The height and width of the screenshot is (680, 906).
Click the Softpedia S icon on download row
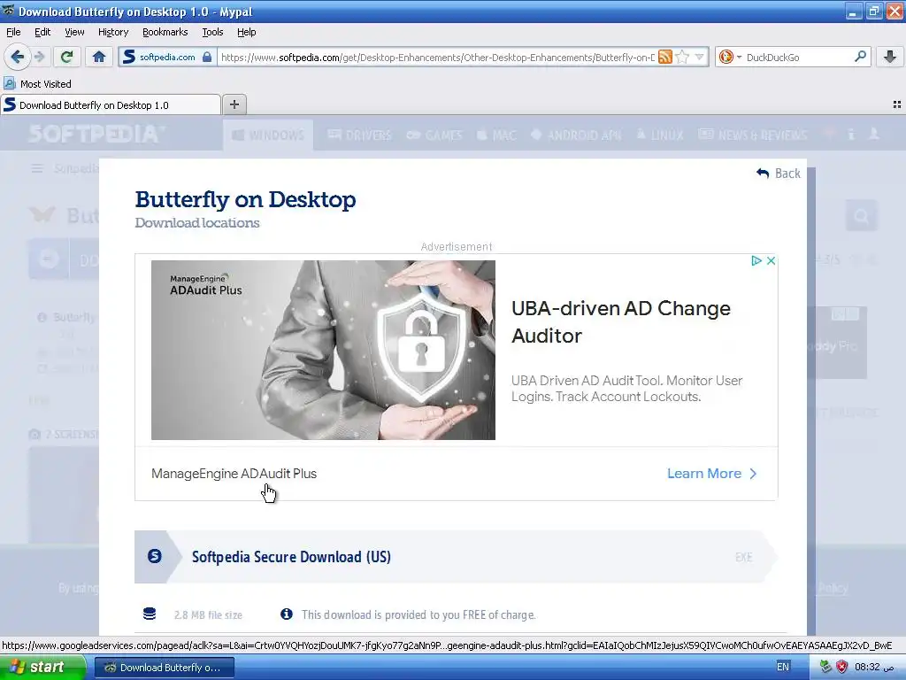pyautogui.click(x=154, y=556)
